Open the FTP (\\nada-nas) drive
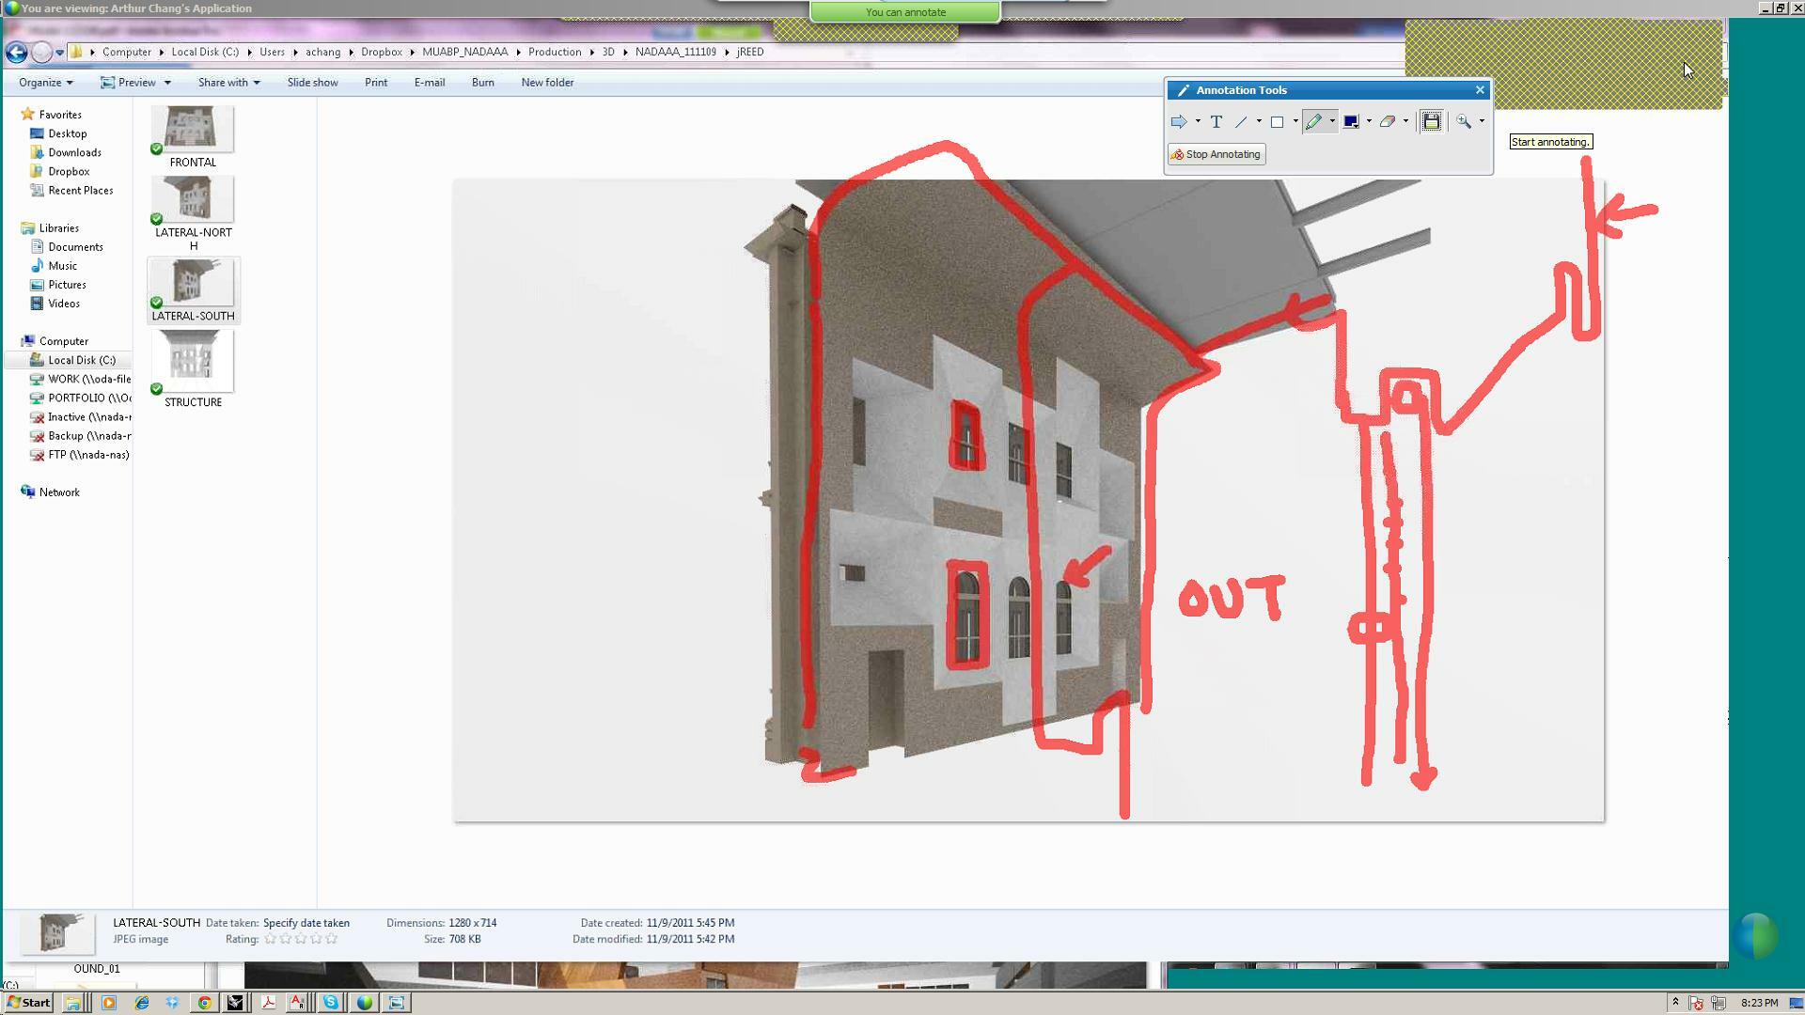Image resolution: width=1805 pixels, height=1015 pixels. [80, 455]
